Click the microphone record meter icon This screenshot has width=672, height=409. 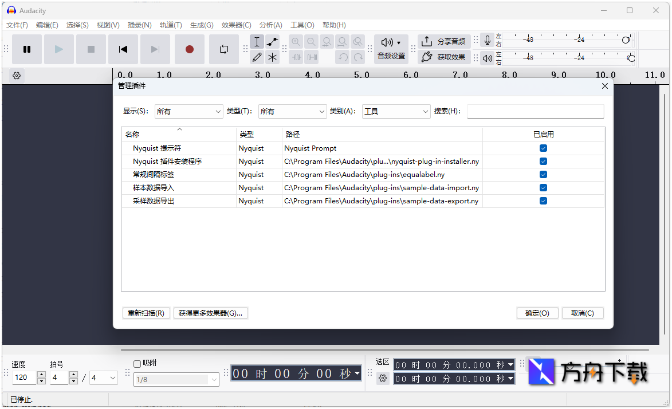click(488, 41)
